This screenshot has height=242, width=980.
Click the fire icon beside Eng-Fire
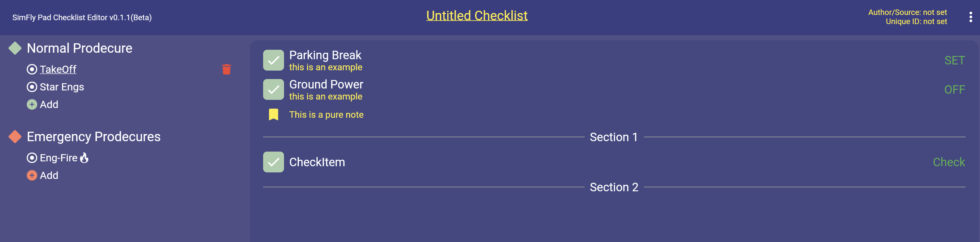click(x=85, y=158)
